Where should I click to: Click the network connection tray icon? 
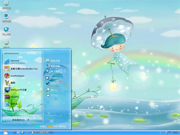tap(166, 132)
